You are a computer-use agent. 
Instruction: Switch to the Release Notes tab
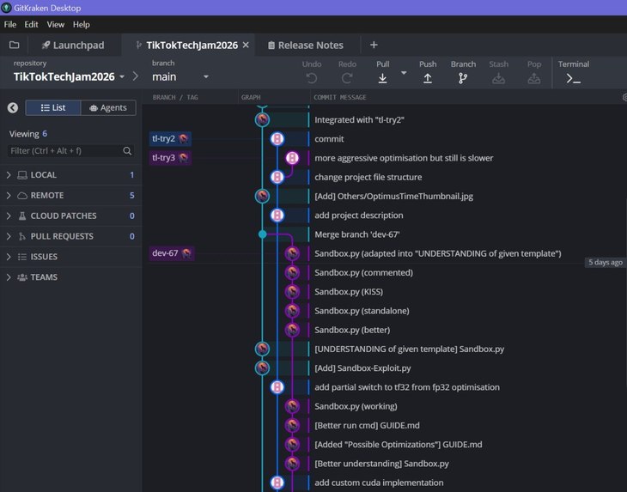point(306,46)
